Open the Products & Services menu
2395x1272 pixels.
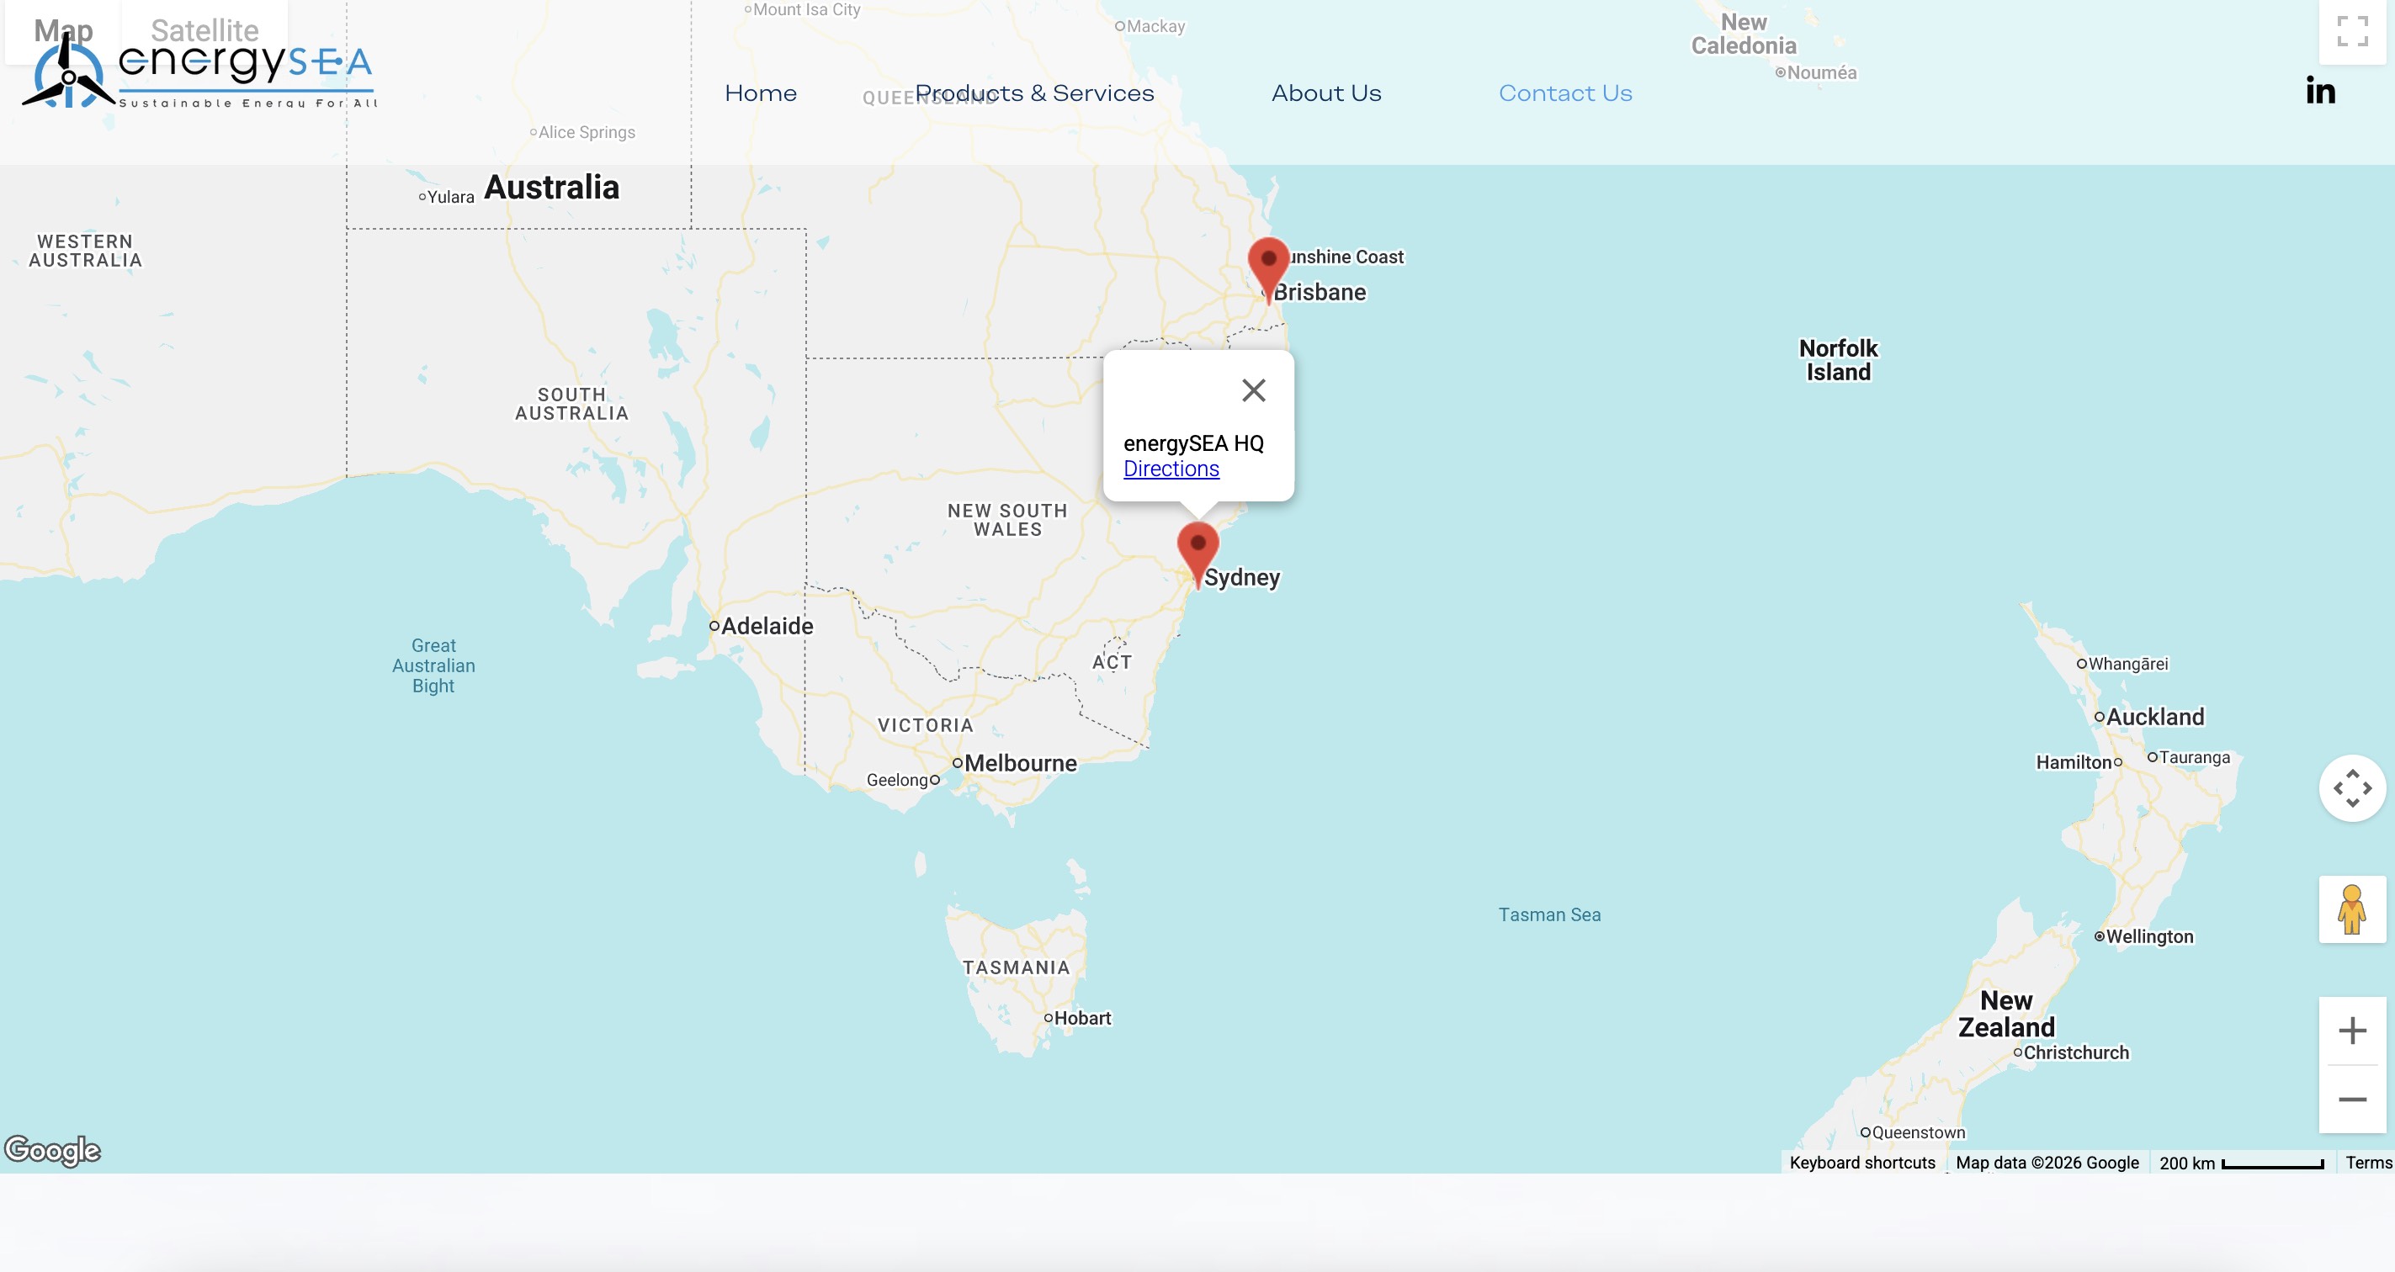pyautogui.click(x=1034, y=93)
